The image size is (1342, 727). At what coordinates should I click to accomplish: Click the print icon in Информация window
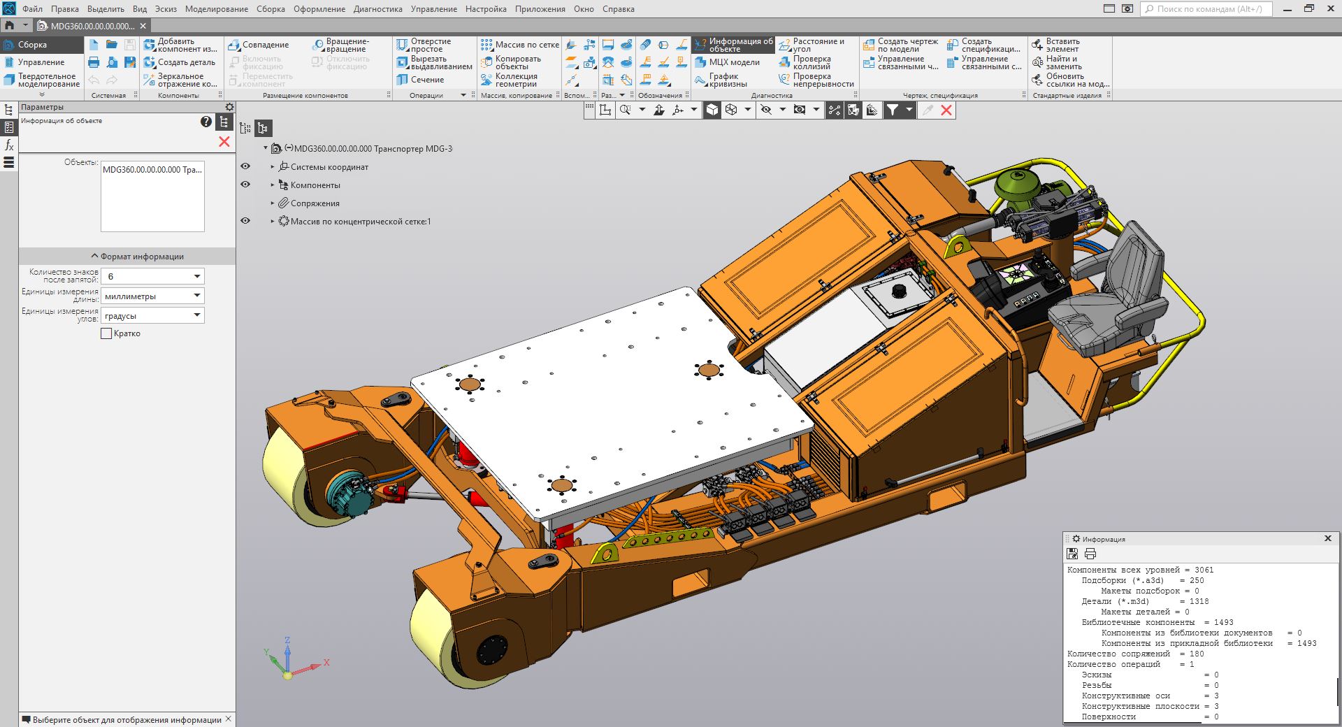1090,554
